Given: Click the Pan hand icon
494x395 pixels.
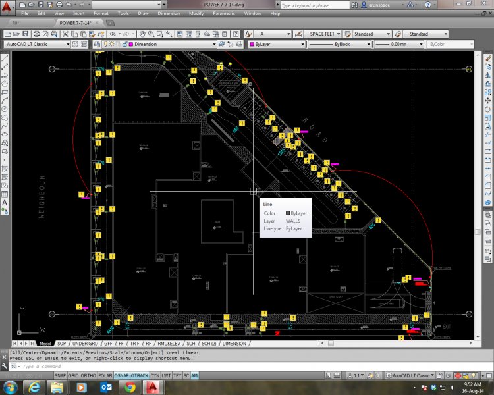Looking at the screenshot, I should click(141, 34).
